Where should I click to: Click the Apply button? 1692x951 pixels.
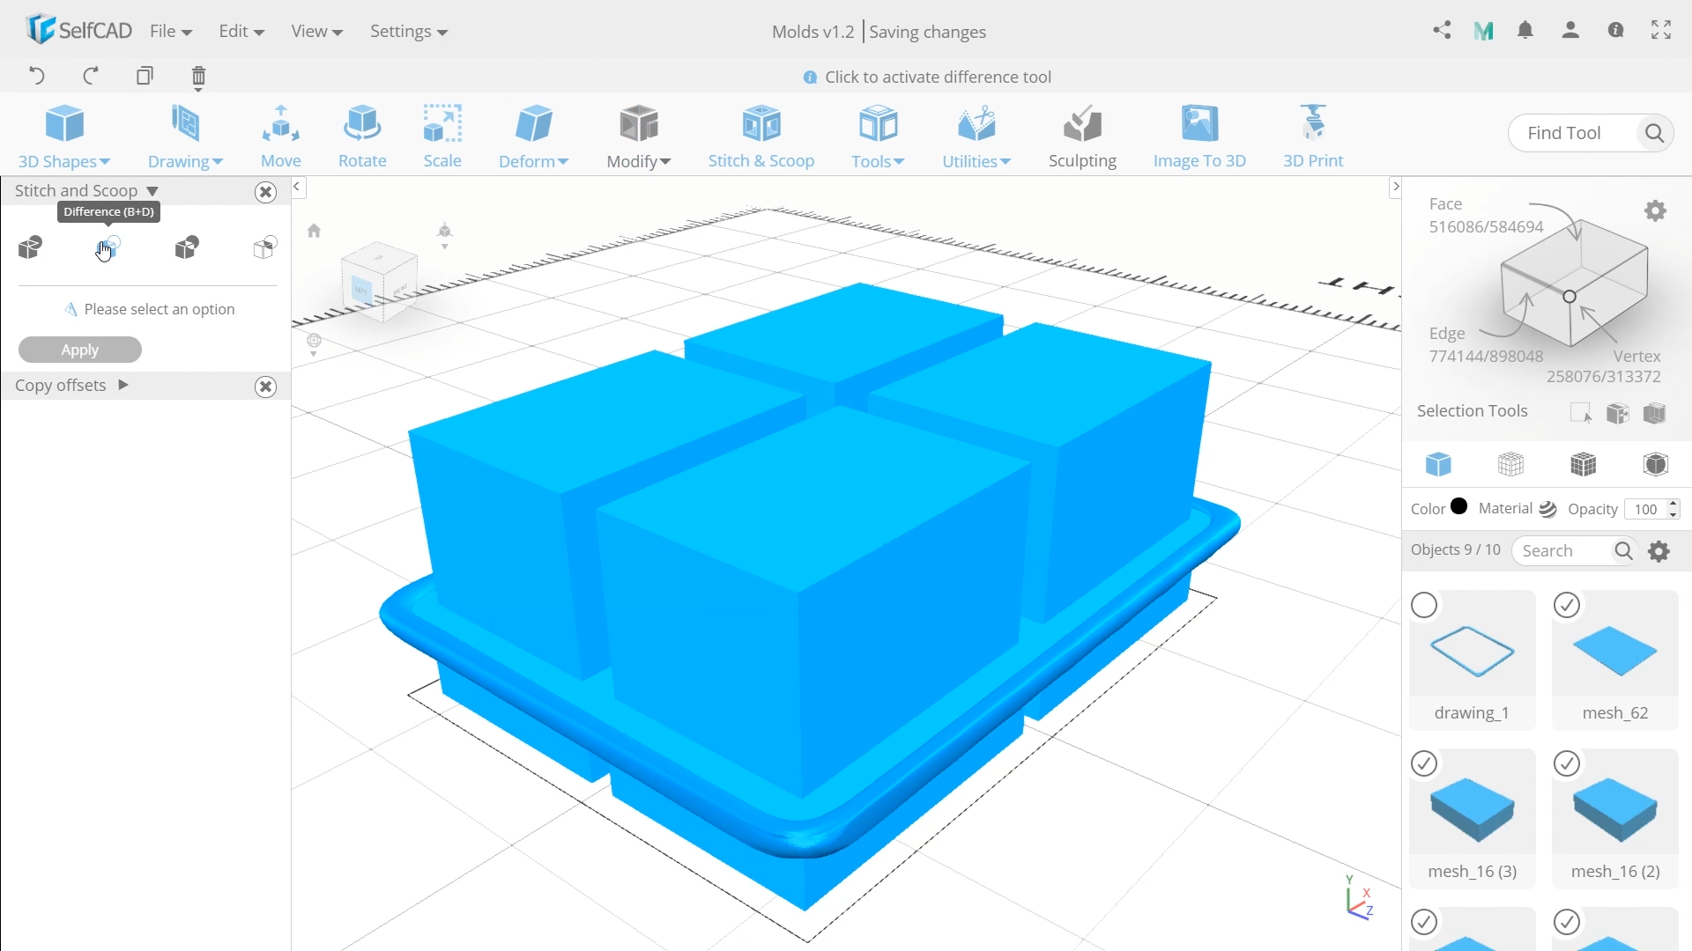pyautogui.click(x=79, y=350)
